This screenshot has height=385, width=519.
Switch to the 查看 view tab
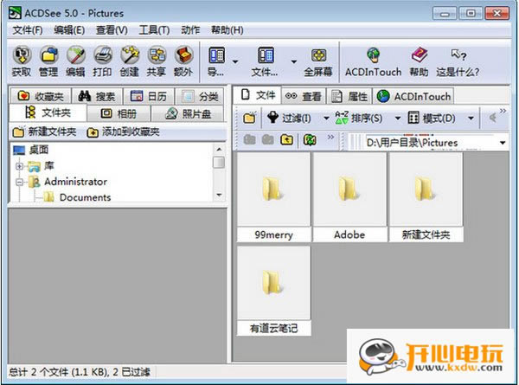coord(303,96)
